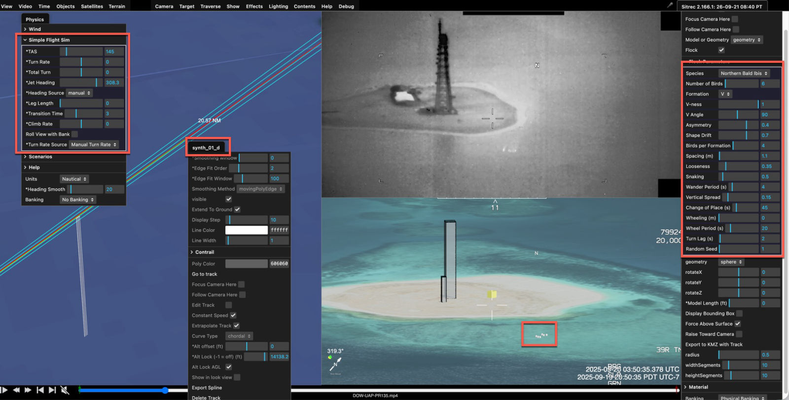Open the Species dropdown
The height and width of the screenshot is (400, 789).
coord(744,73)
